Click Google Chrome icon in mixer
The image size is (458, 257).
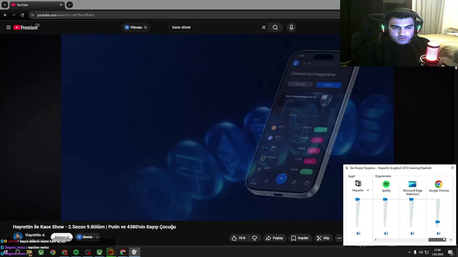(439, 184)
